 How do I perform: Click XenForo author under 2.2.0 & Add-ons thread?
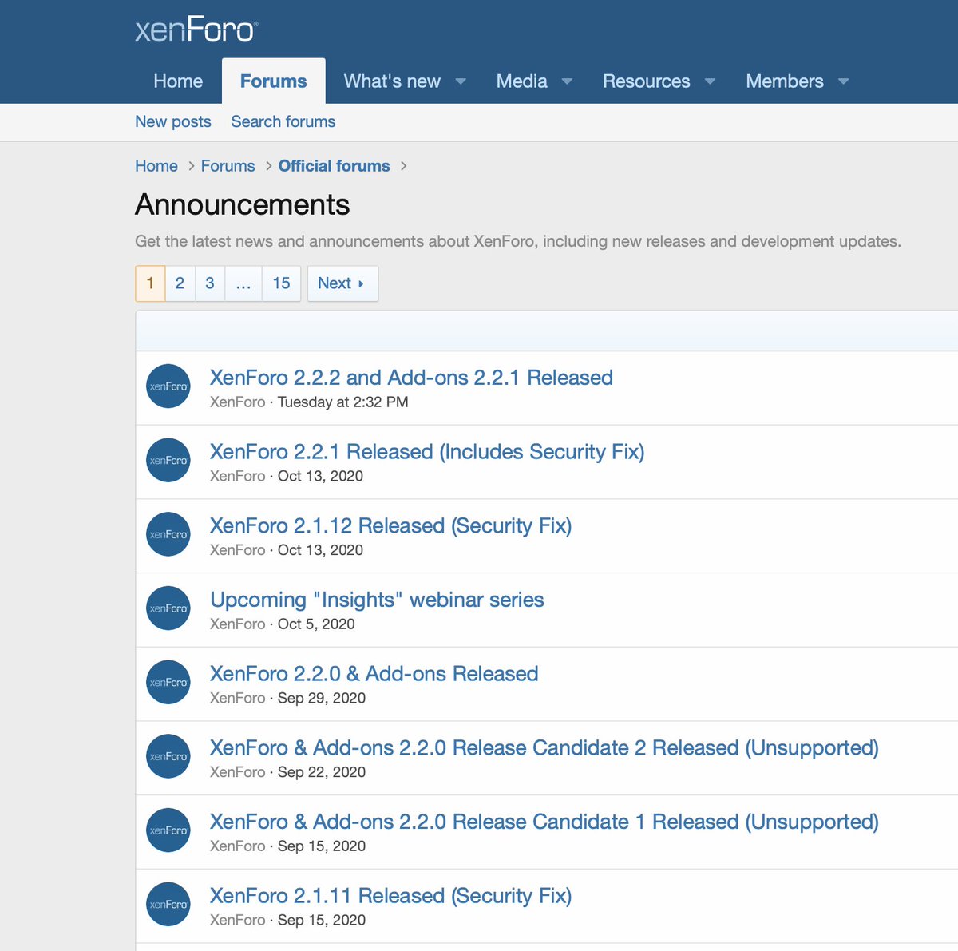click(x=237, y=698)
